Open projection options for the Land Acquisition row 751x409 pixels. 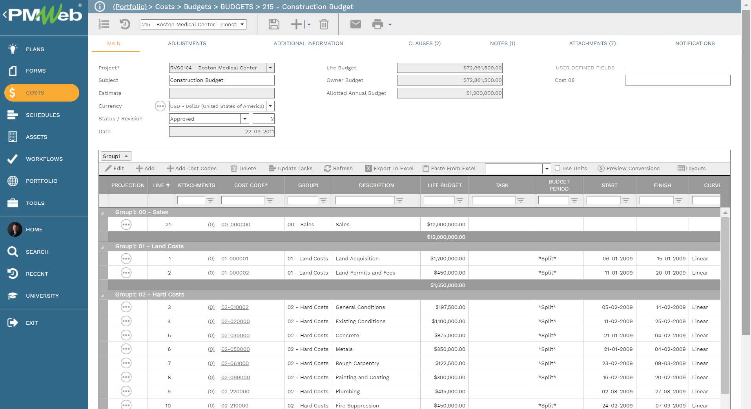(126, 258)
